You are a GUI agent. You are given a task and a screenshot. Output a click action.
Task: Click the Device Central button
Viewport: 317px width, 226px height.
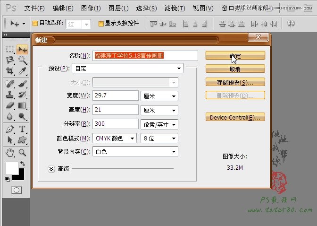(235, 117)
